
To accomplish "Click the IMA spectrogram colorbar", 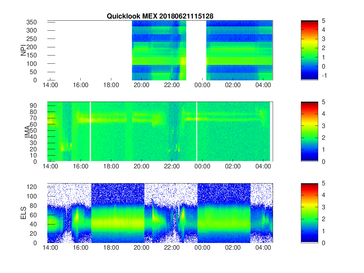I will (309, 132).
